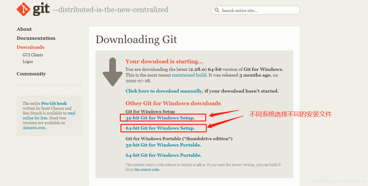Screen dimensions: 368x186
Task: Open the Documentation section
Action: coord(36,38)
